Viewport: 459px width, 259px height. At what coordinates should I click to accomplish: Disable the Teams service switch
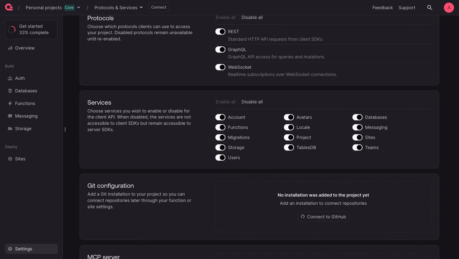[x=357, y=147]
